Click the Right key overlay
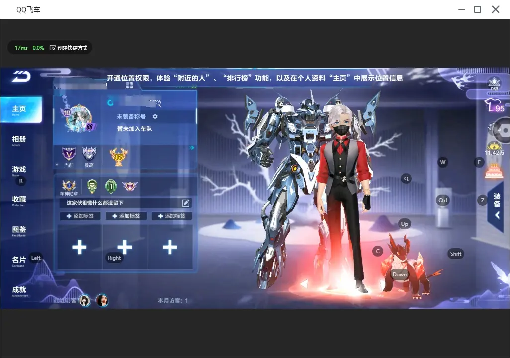Screen dimensions: 510x358 tap(114, 258)
